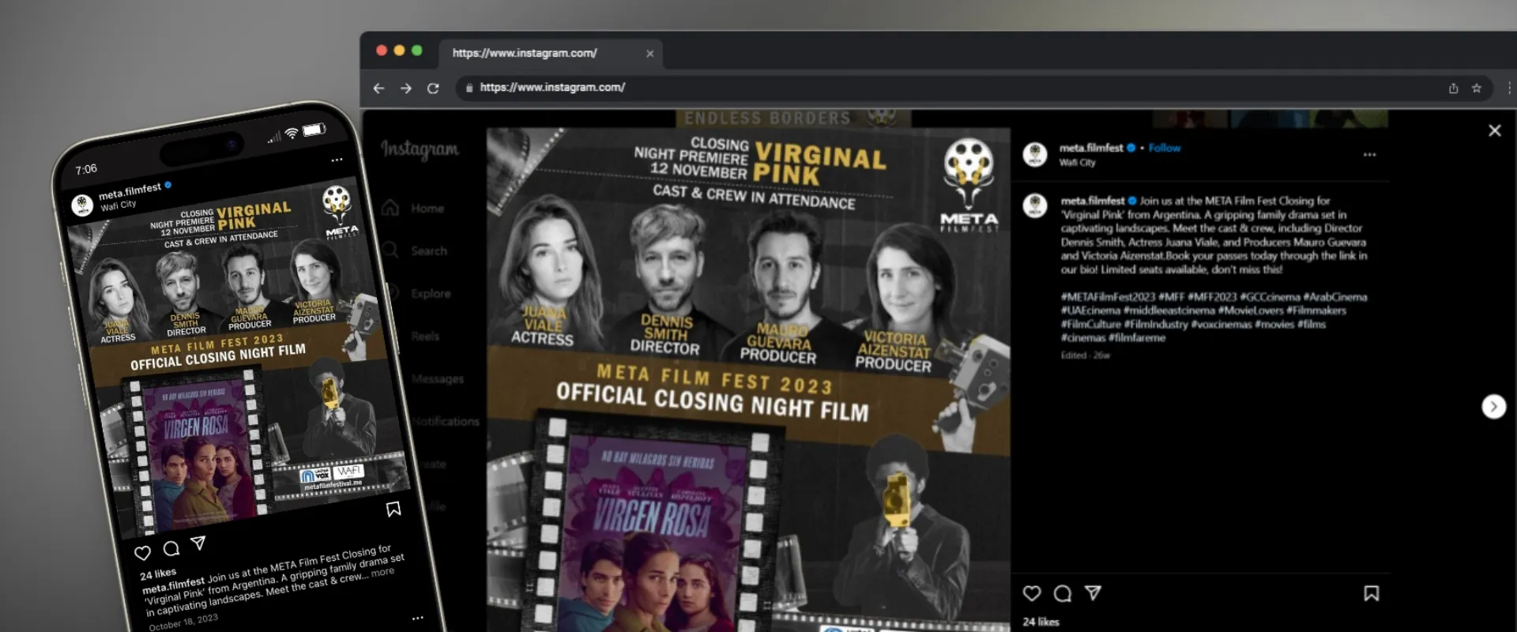
Task: Open Search in Instagram sidebar
Action: click(428, 251)
